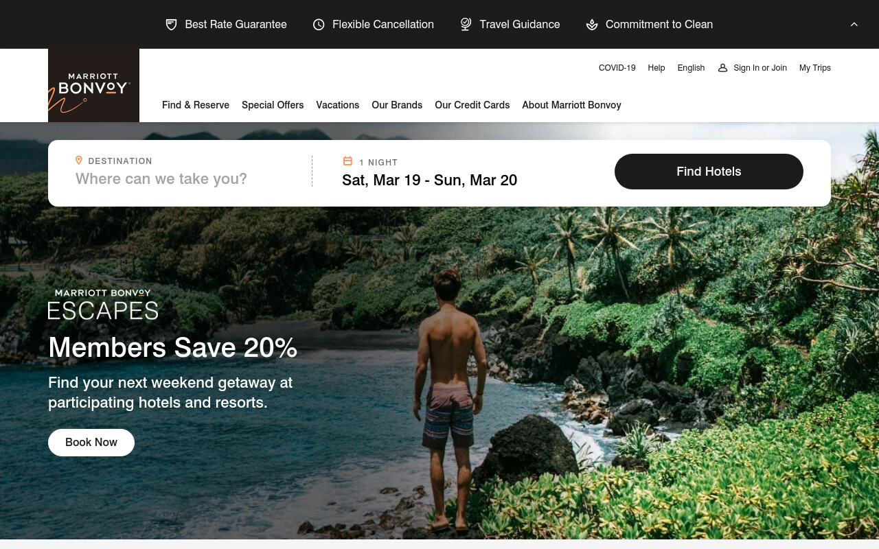Click the Best Rate Guarantee shield icon
The width and height of the screenshot is (879, 549).
pos(172,25)
